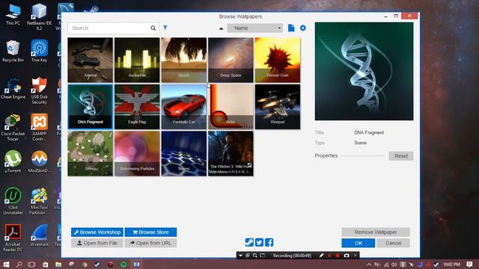Select the Beach wallpaper
Screen dimensions: 479x269
pos(184,60)
